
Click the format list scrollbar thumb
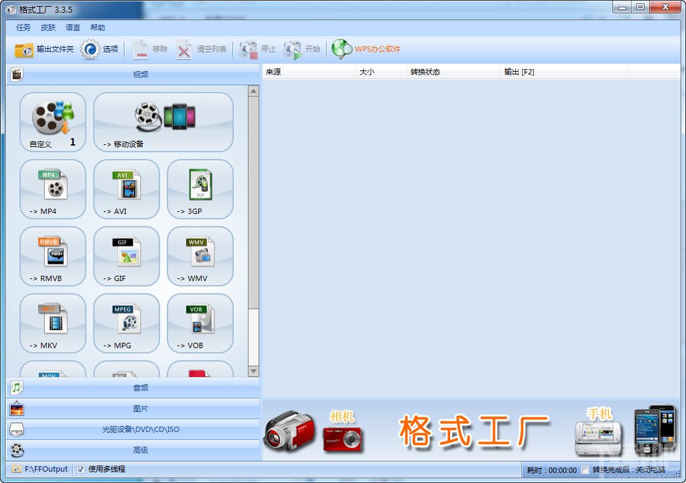[x=253, y=202]
